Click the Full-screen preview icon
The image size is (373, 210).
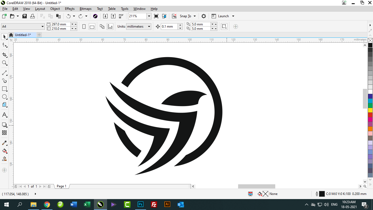156,16
